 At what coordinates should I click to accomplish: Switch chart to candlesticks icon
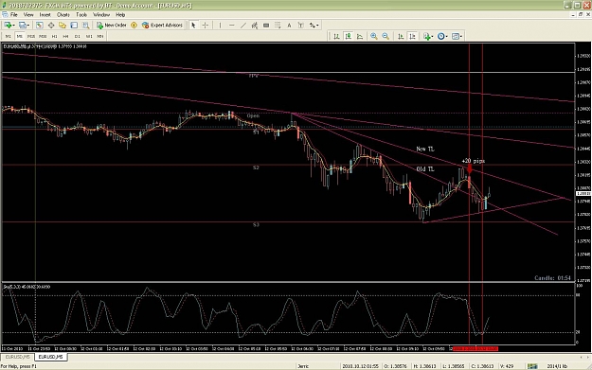[349, 36]
